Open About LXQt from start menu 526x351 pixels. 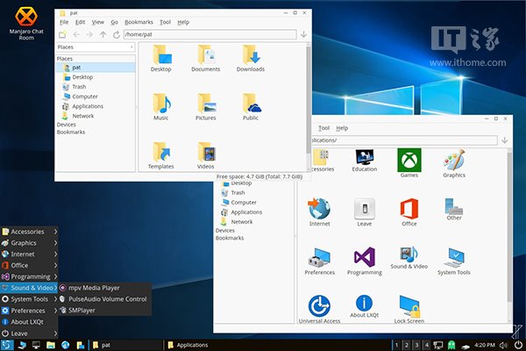pyautogui.click(x=29, y=322)
